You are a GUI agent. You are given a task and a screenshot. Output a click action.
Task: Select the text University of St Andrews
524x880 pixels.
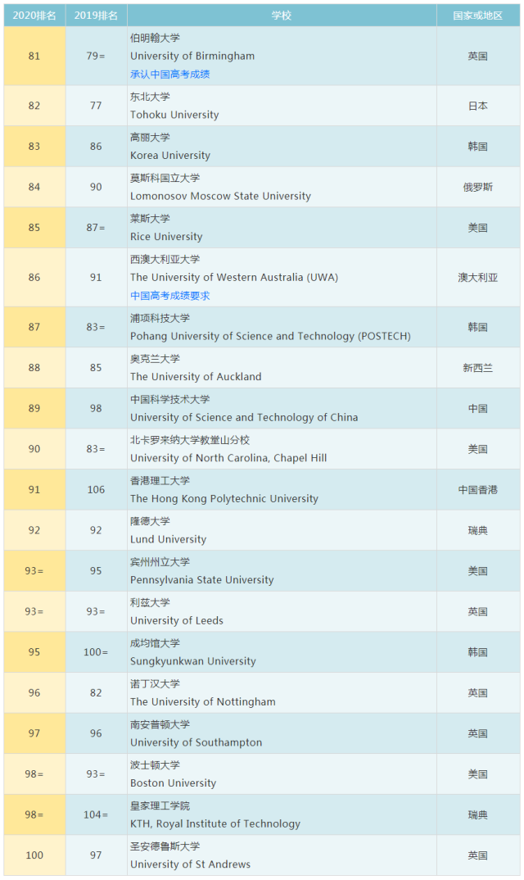pyautogui.click(x=190, y=864)
